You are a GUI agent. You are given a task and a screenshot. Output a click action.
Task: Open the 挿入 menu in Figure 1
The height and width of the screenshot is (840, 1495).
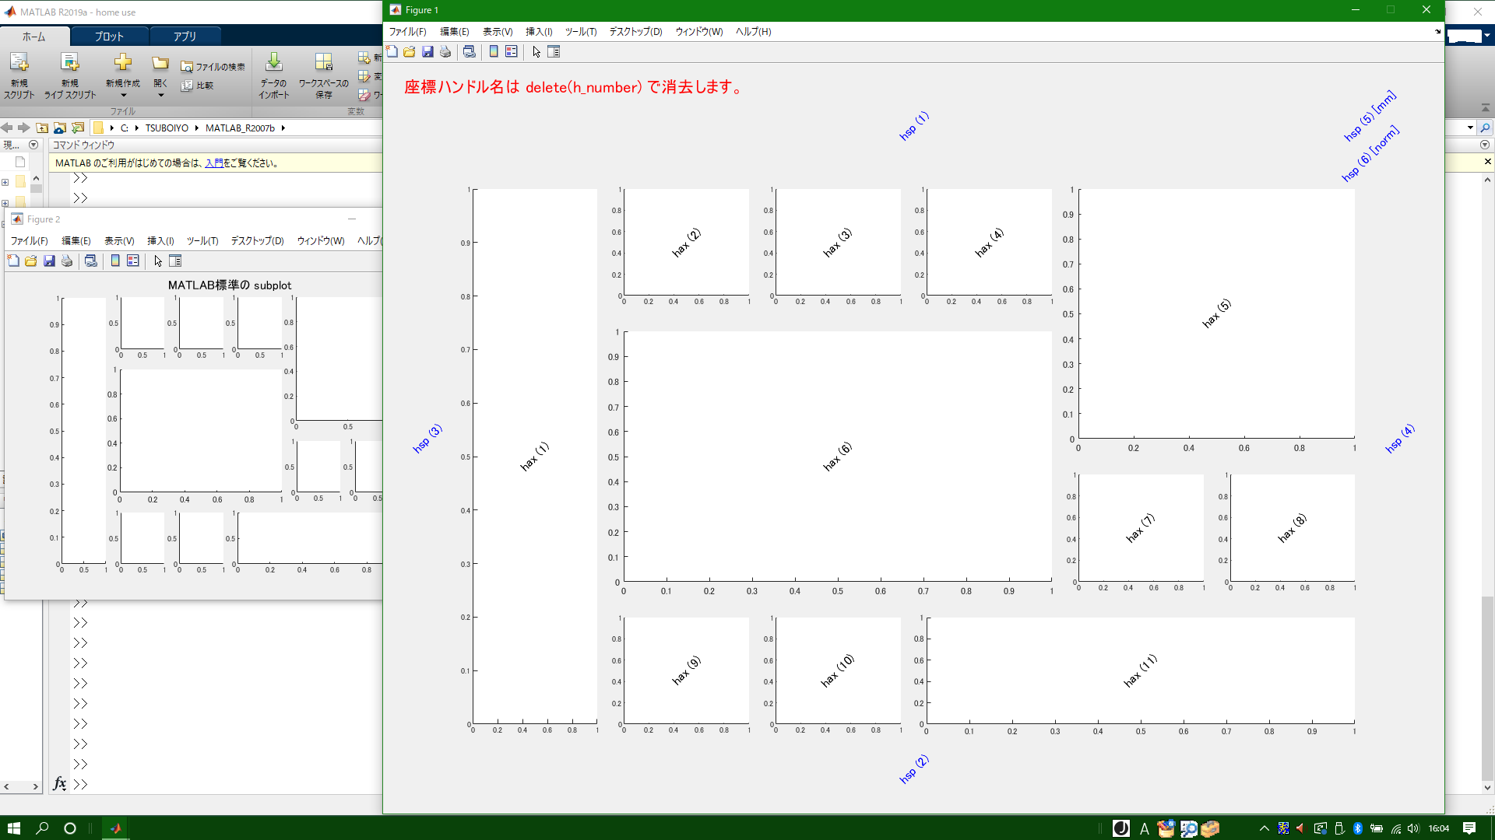coord(538,32)
